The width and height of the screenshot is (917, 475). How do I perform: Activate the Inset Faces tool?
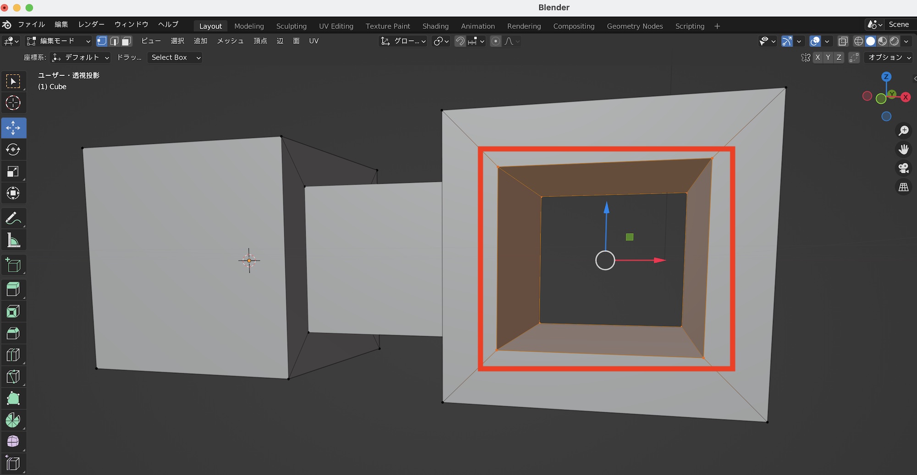(x=13, y=311)
